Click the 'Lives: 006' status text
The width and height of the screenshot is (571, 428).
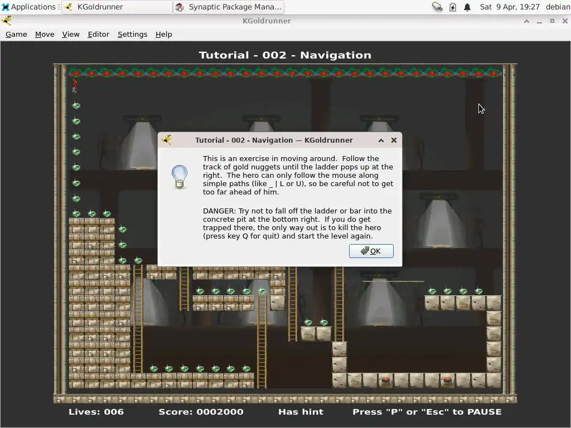(x=96, y=412)
